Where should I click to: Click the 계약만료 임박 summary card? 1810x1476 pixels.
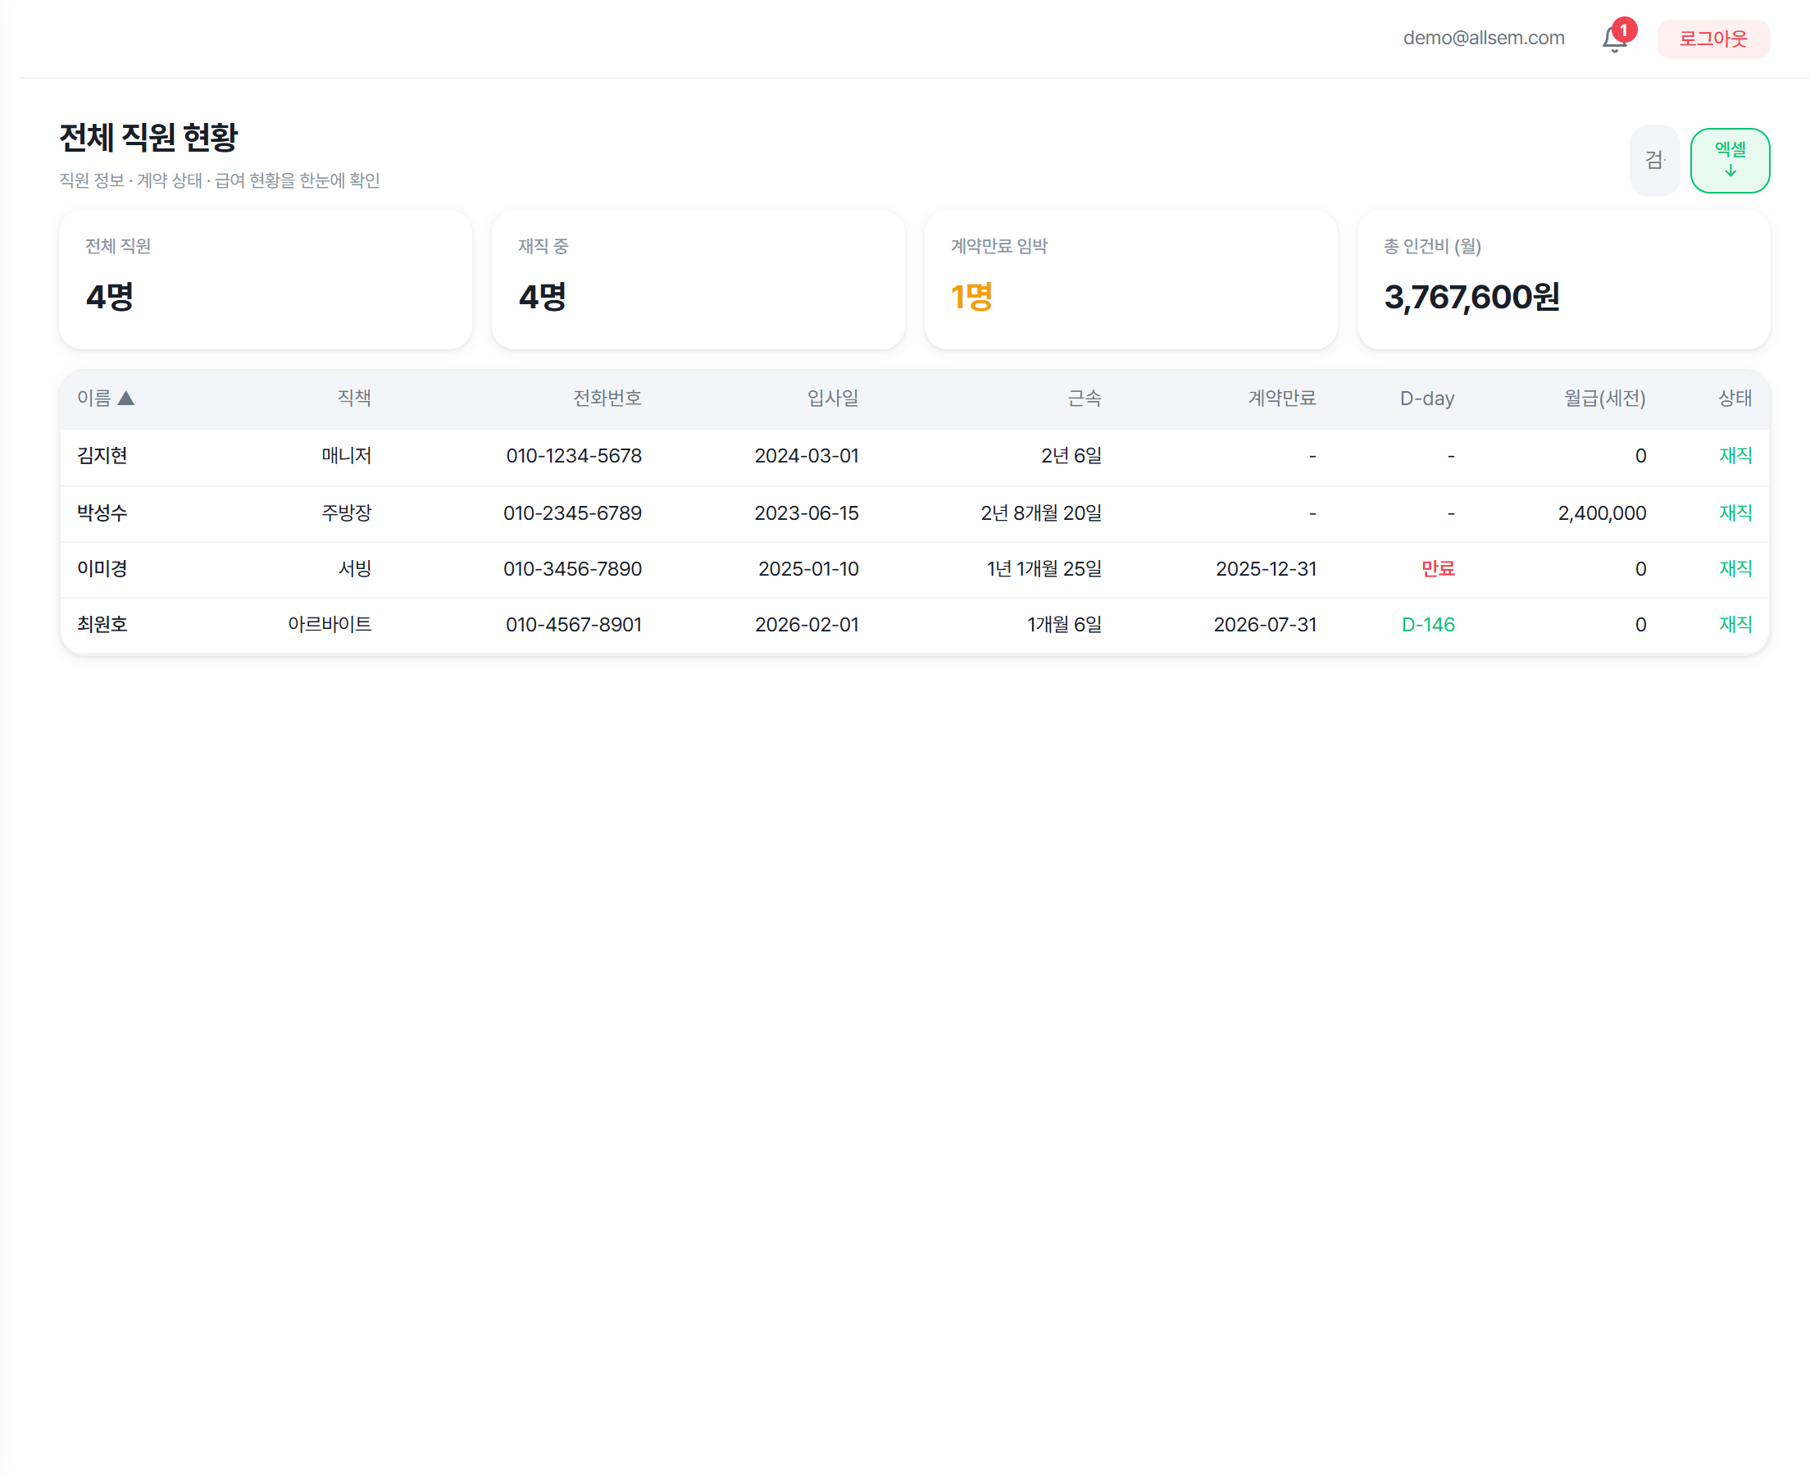pyautogui.click(x=1130, y=280)
